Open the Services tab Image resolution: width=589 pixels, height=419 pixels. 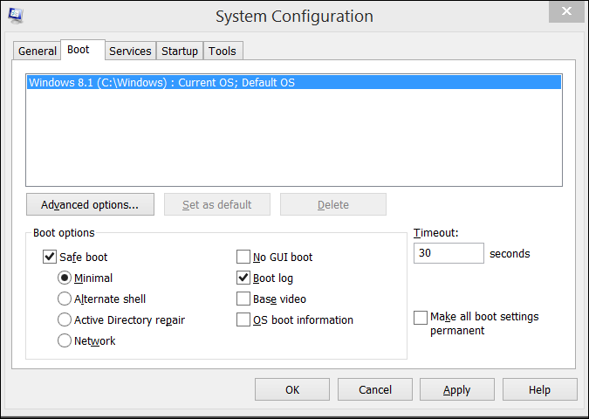pyautogui.click(x=130, y=51)
